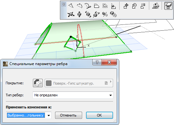
Task: Click the Тип ребер: label
Action: (x=15, y=95)
